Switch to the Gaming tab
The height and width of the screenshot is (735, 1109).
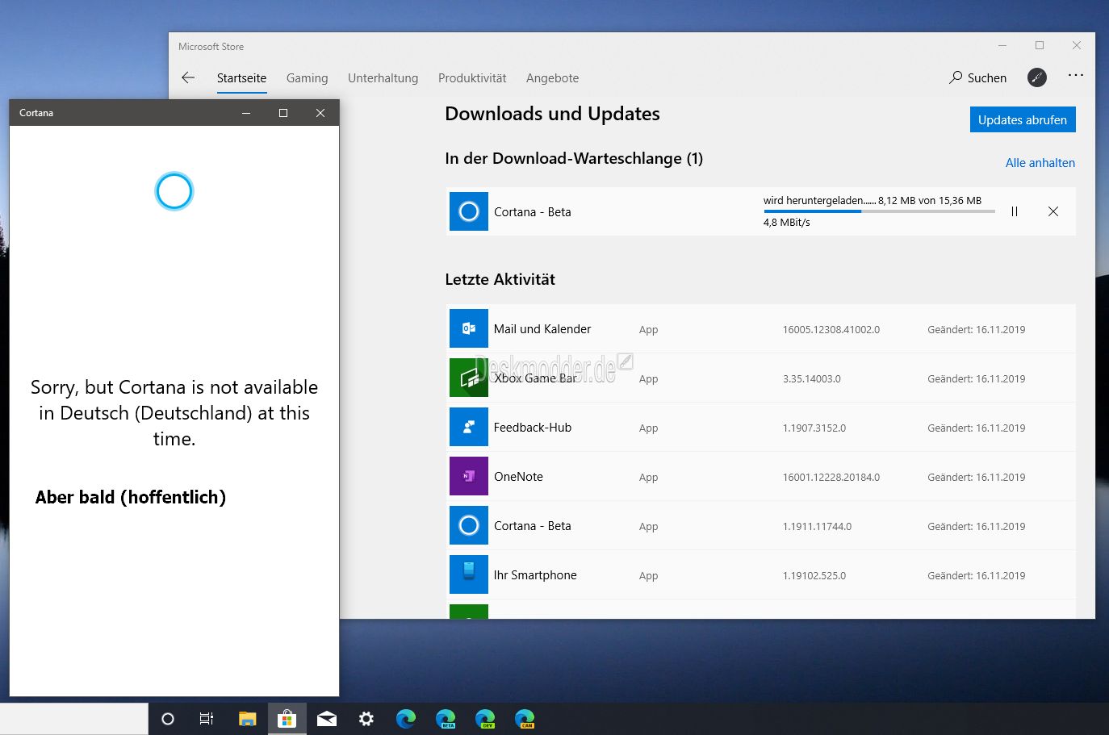pos(307,78)
